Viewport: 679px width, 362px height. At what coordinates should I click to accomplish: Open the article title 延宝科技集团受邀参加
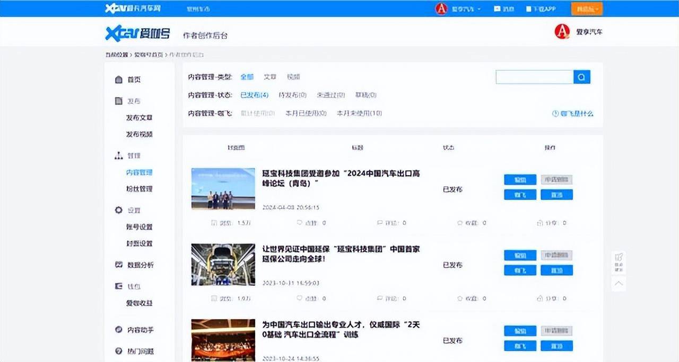(341, 178)
